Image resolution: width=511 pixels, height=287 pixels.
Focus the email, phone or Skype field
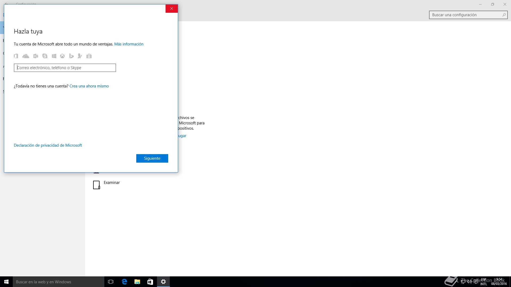click(x=65, y=68)
